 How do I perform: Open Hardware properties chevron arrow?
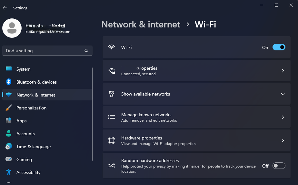tap(283, 140)
